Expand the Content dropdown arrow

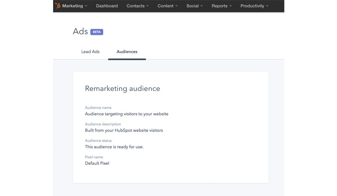coord(177,6)
